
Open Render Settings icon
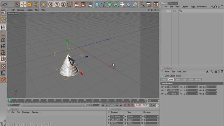pyautogui.click(x=90, y=5)
